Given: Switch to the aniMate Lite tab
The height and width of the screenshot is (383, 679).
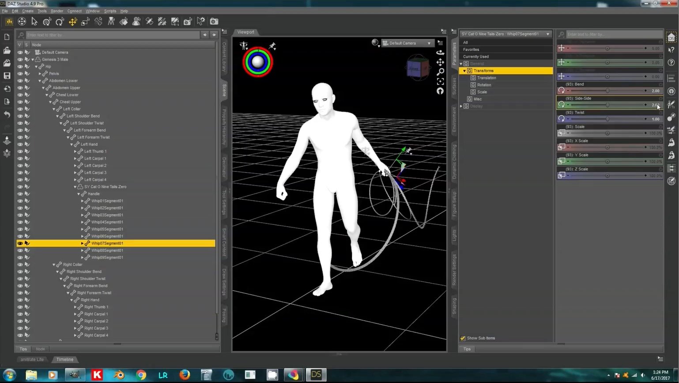Looking at the screenshot, I should point(32,360).
